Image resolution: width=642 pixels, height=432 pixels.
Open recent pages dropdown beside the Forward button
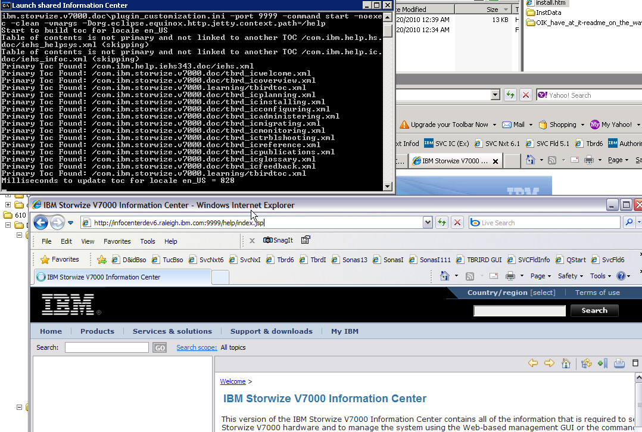click(x=70, y=223)
